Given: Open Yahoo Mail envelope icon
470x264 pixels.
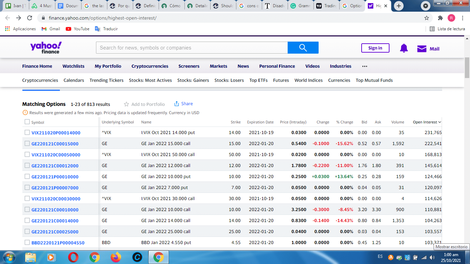Looking at the screenshot, I should (x=422, y=49).
